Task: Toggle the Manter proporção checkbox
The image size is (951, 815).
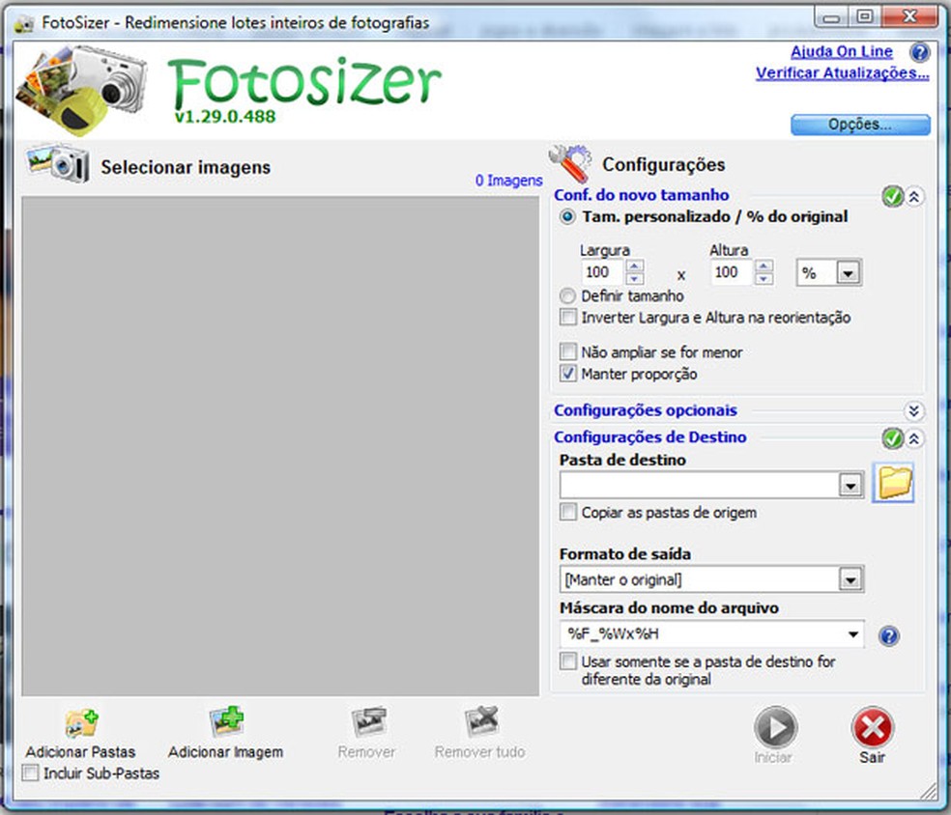Action: pyautogui.click(x=567, y=373)
